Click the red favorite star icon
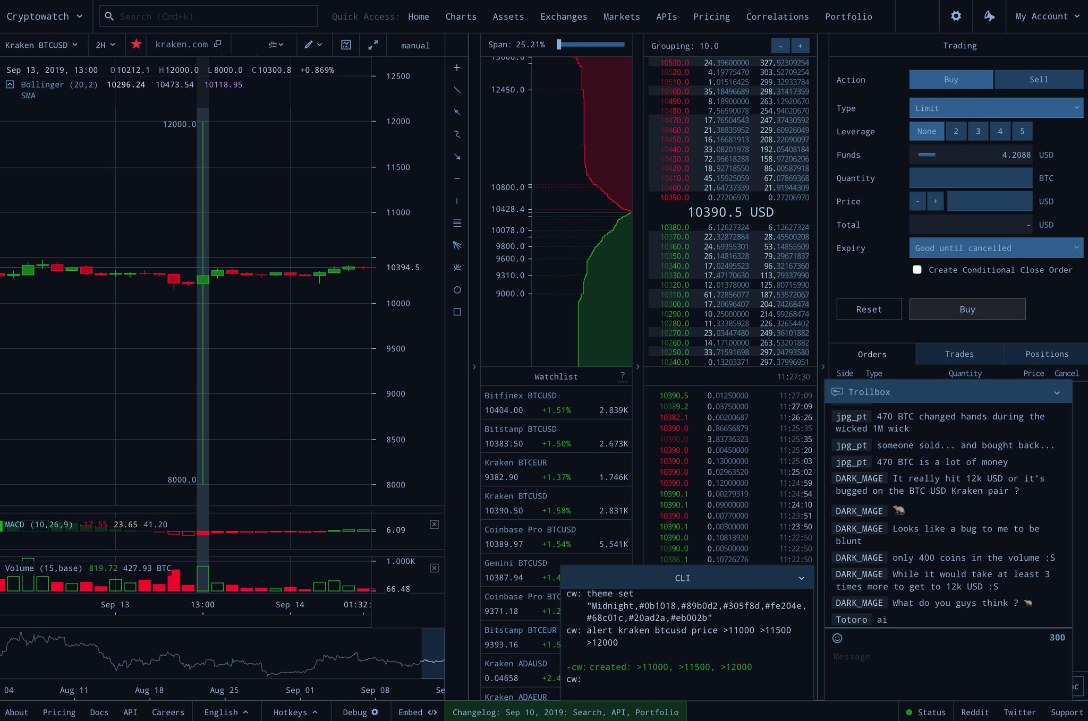 click(137, 45)
